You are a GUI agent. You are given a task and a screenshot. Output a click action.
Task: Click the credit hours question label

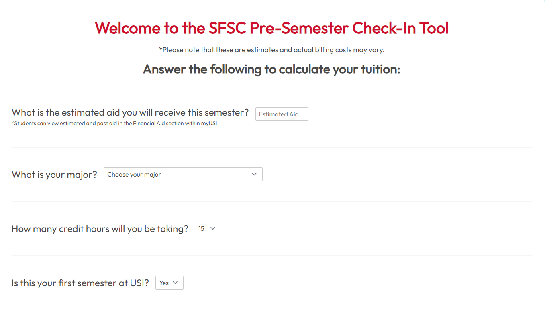pos(100,228)
